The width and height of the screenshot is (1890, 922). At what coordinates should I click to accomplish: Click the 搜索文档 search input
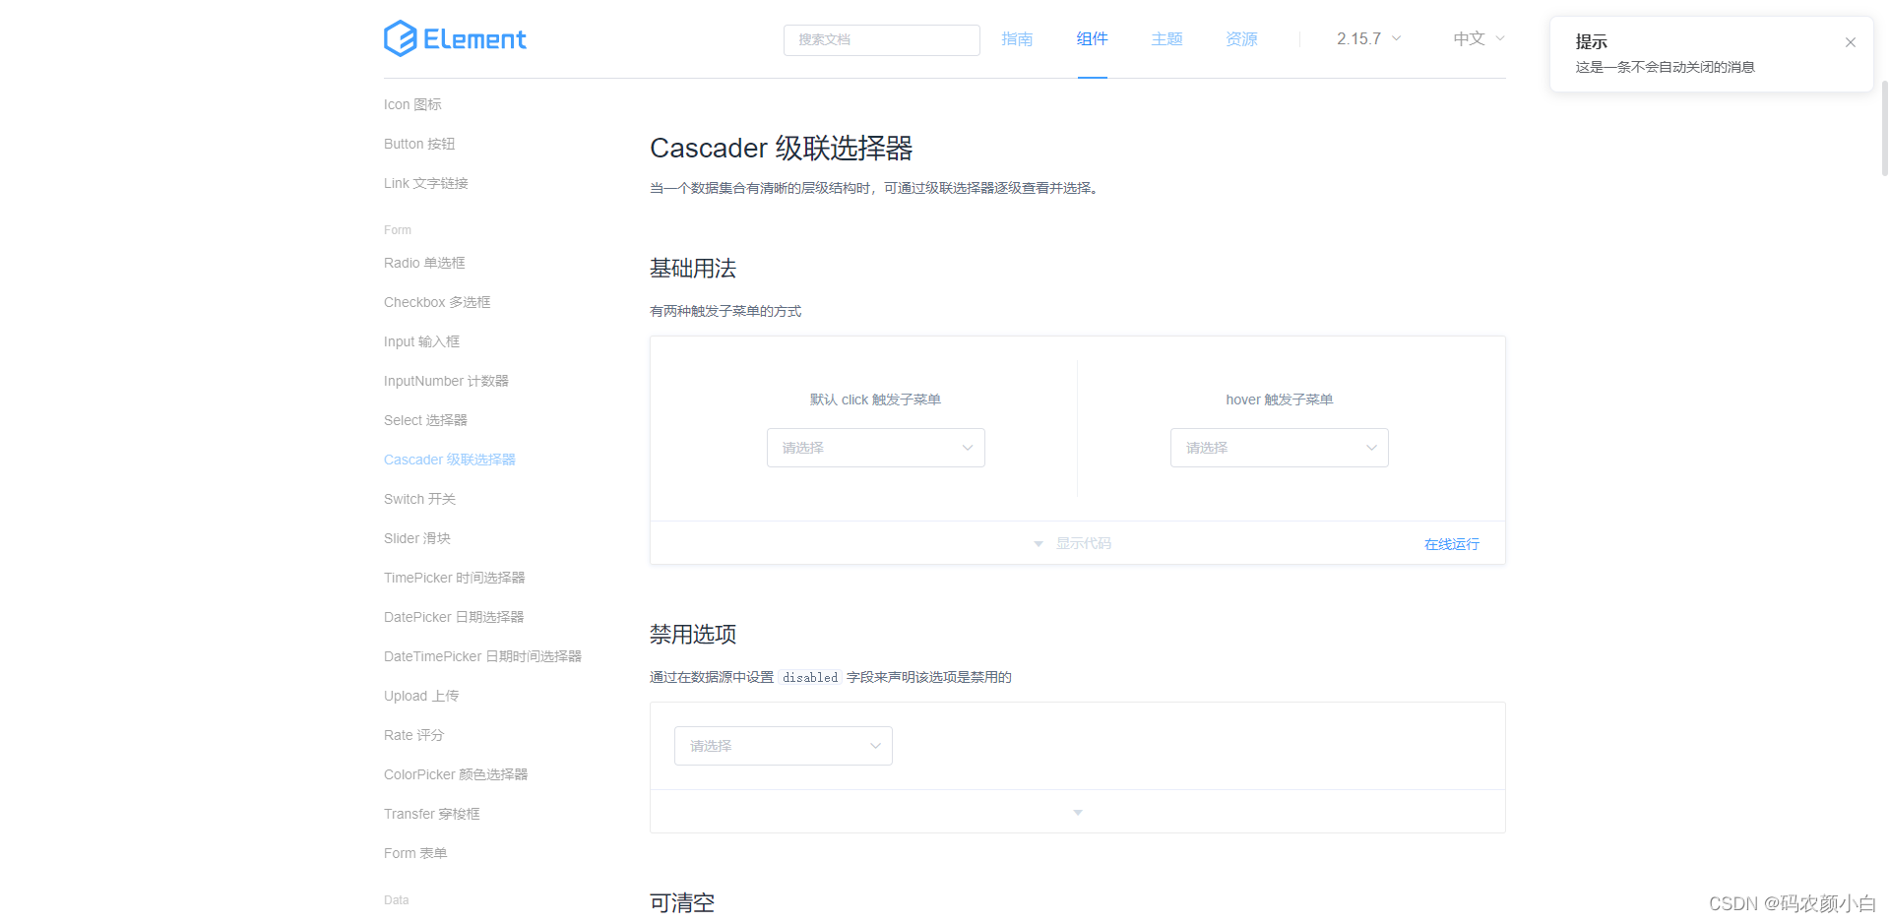881,39
